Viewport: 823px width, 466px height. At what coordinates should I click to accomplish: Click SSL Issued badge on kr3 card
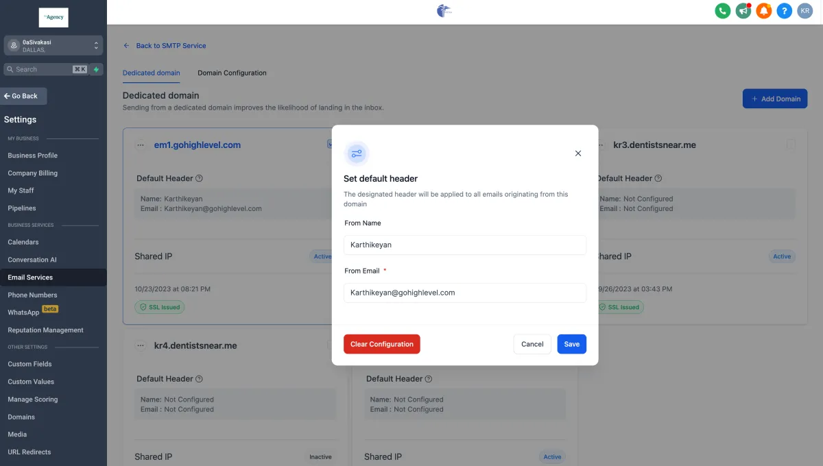[x=619, y=307]
